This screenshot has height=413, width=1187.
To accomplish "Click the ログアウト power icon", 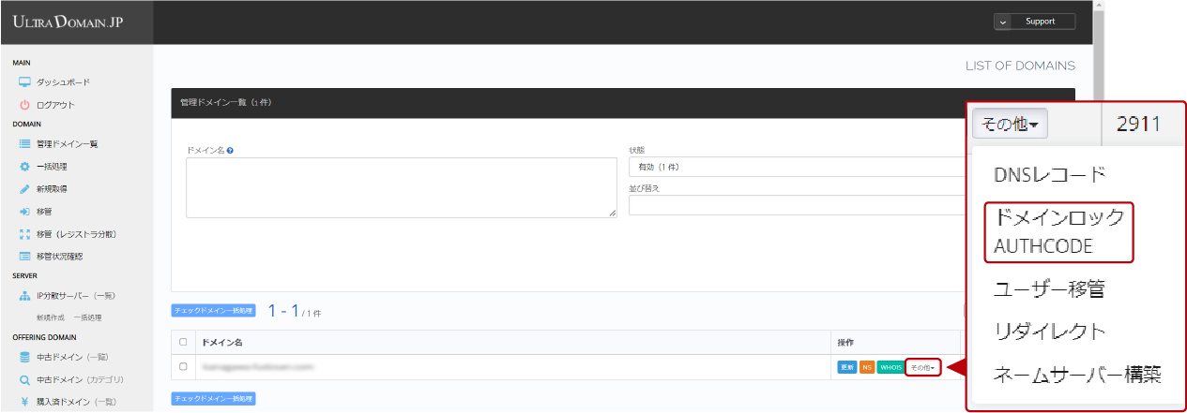I will coord(25,105).
